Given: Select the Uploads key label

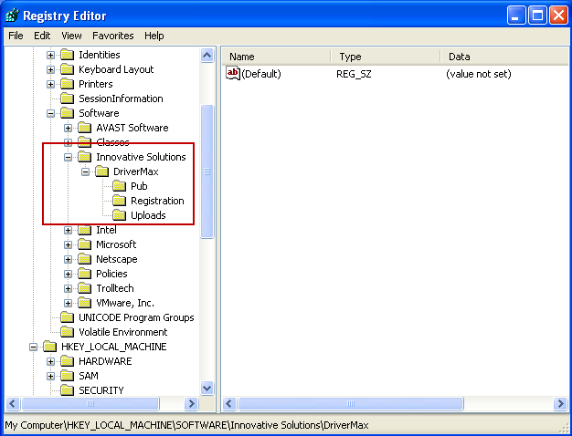Looking at the screenshot, I should [148, 215].
